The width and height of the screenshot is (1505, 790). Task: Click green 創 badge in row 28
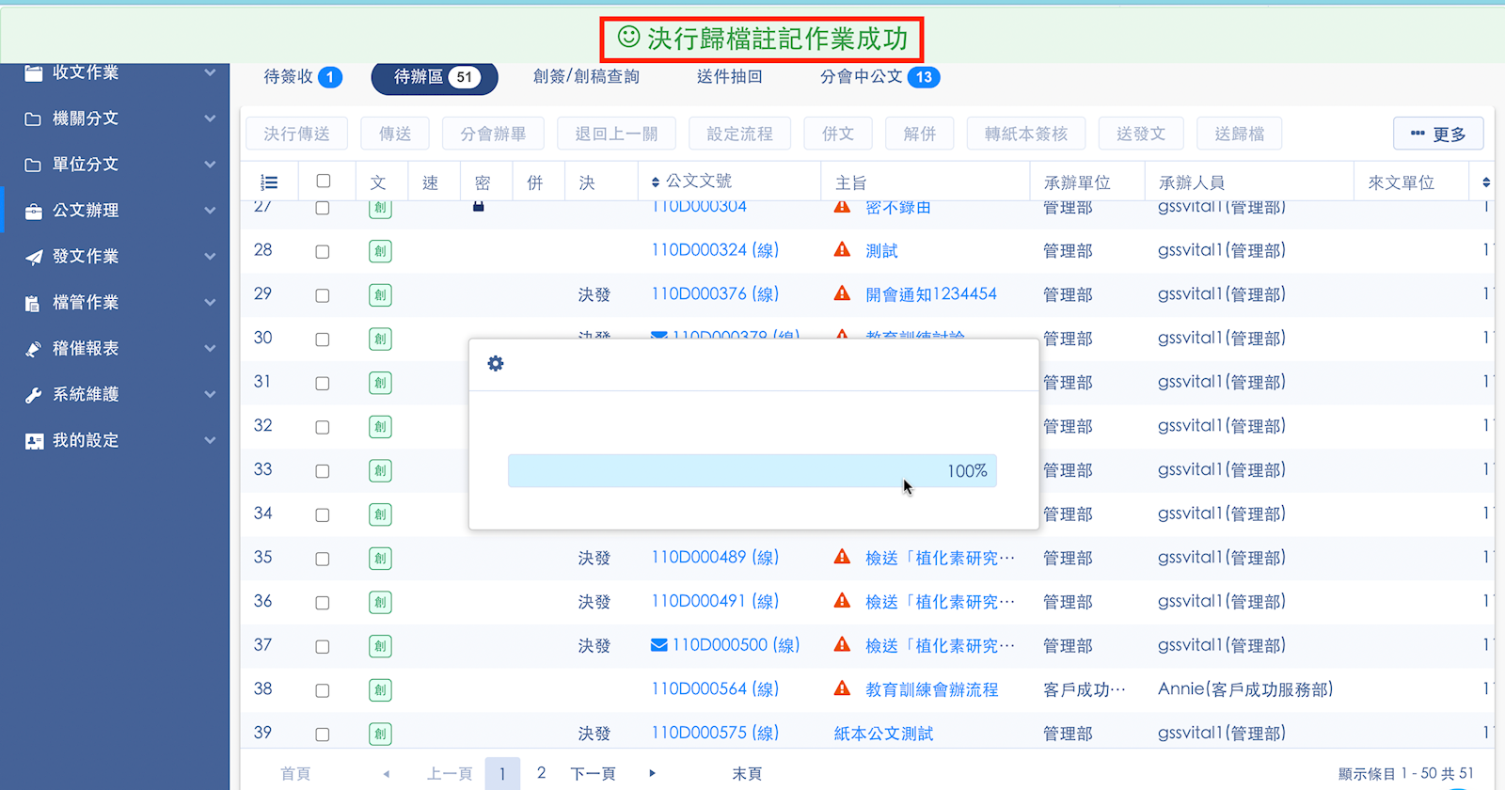380,251
